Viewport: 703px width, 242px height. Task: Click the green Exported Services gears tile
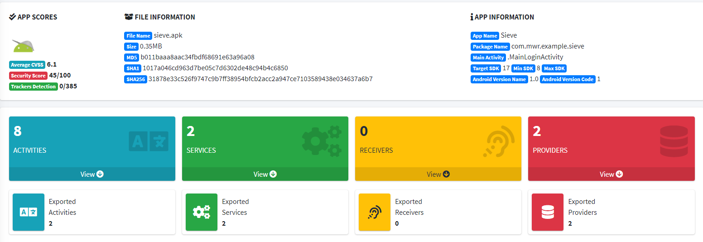(202, 212)
